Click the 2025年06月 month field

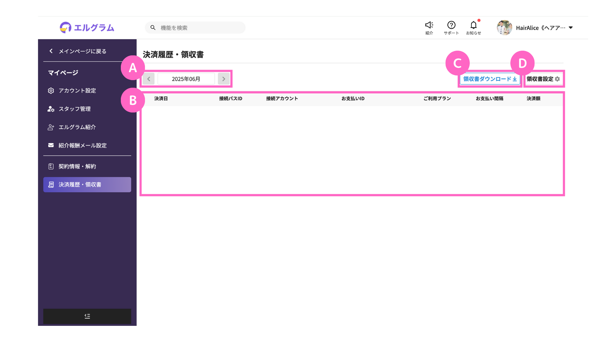pos(186,79)
